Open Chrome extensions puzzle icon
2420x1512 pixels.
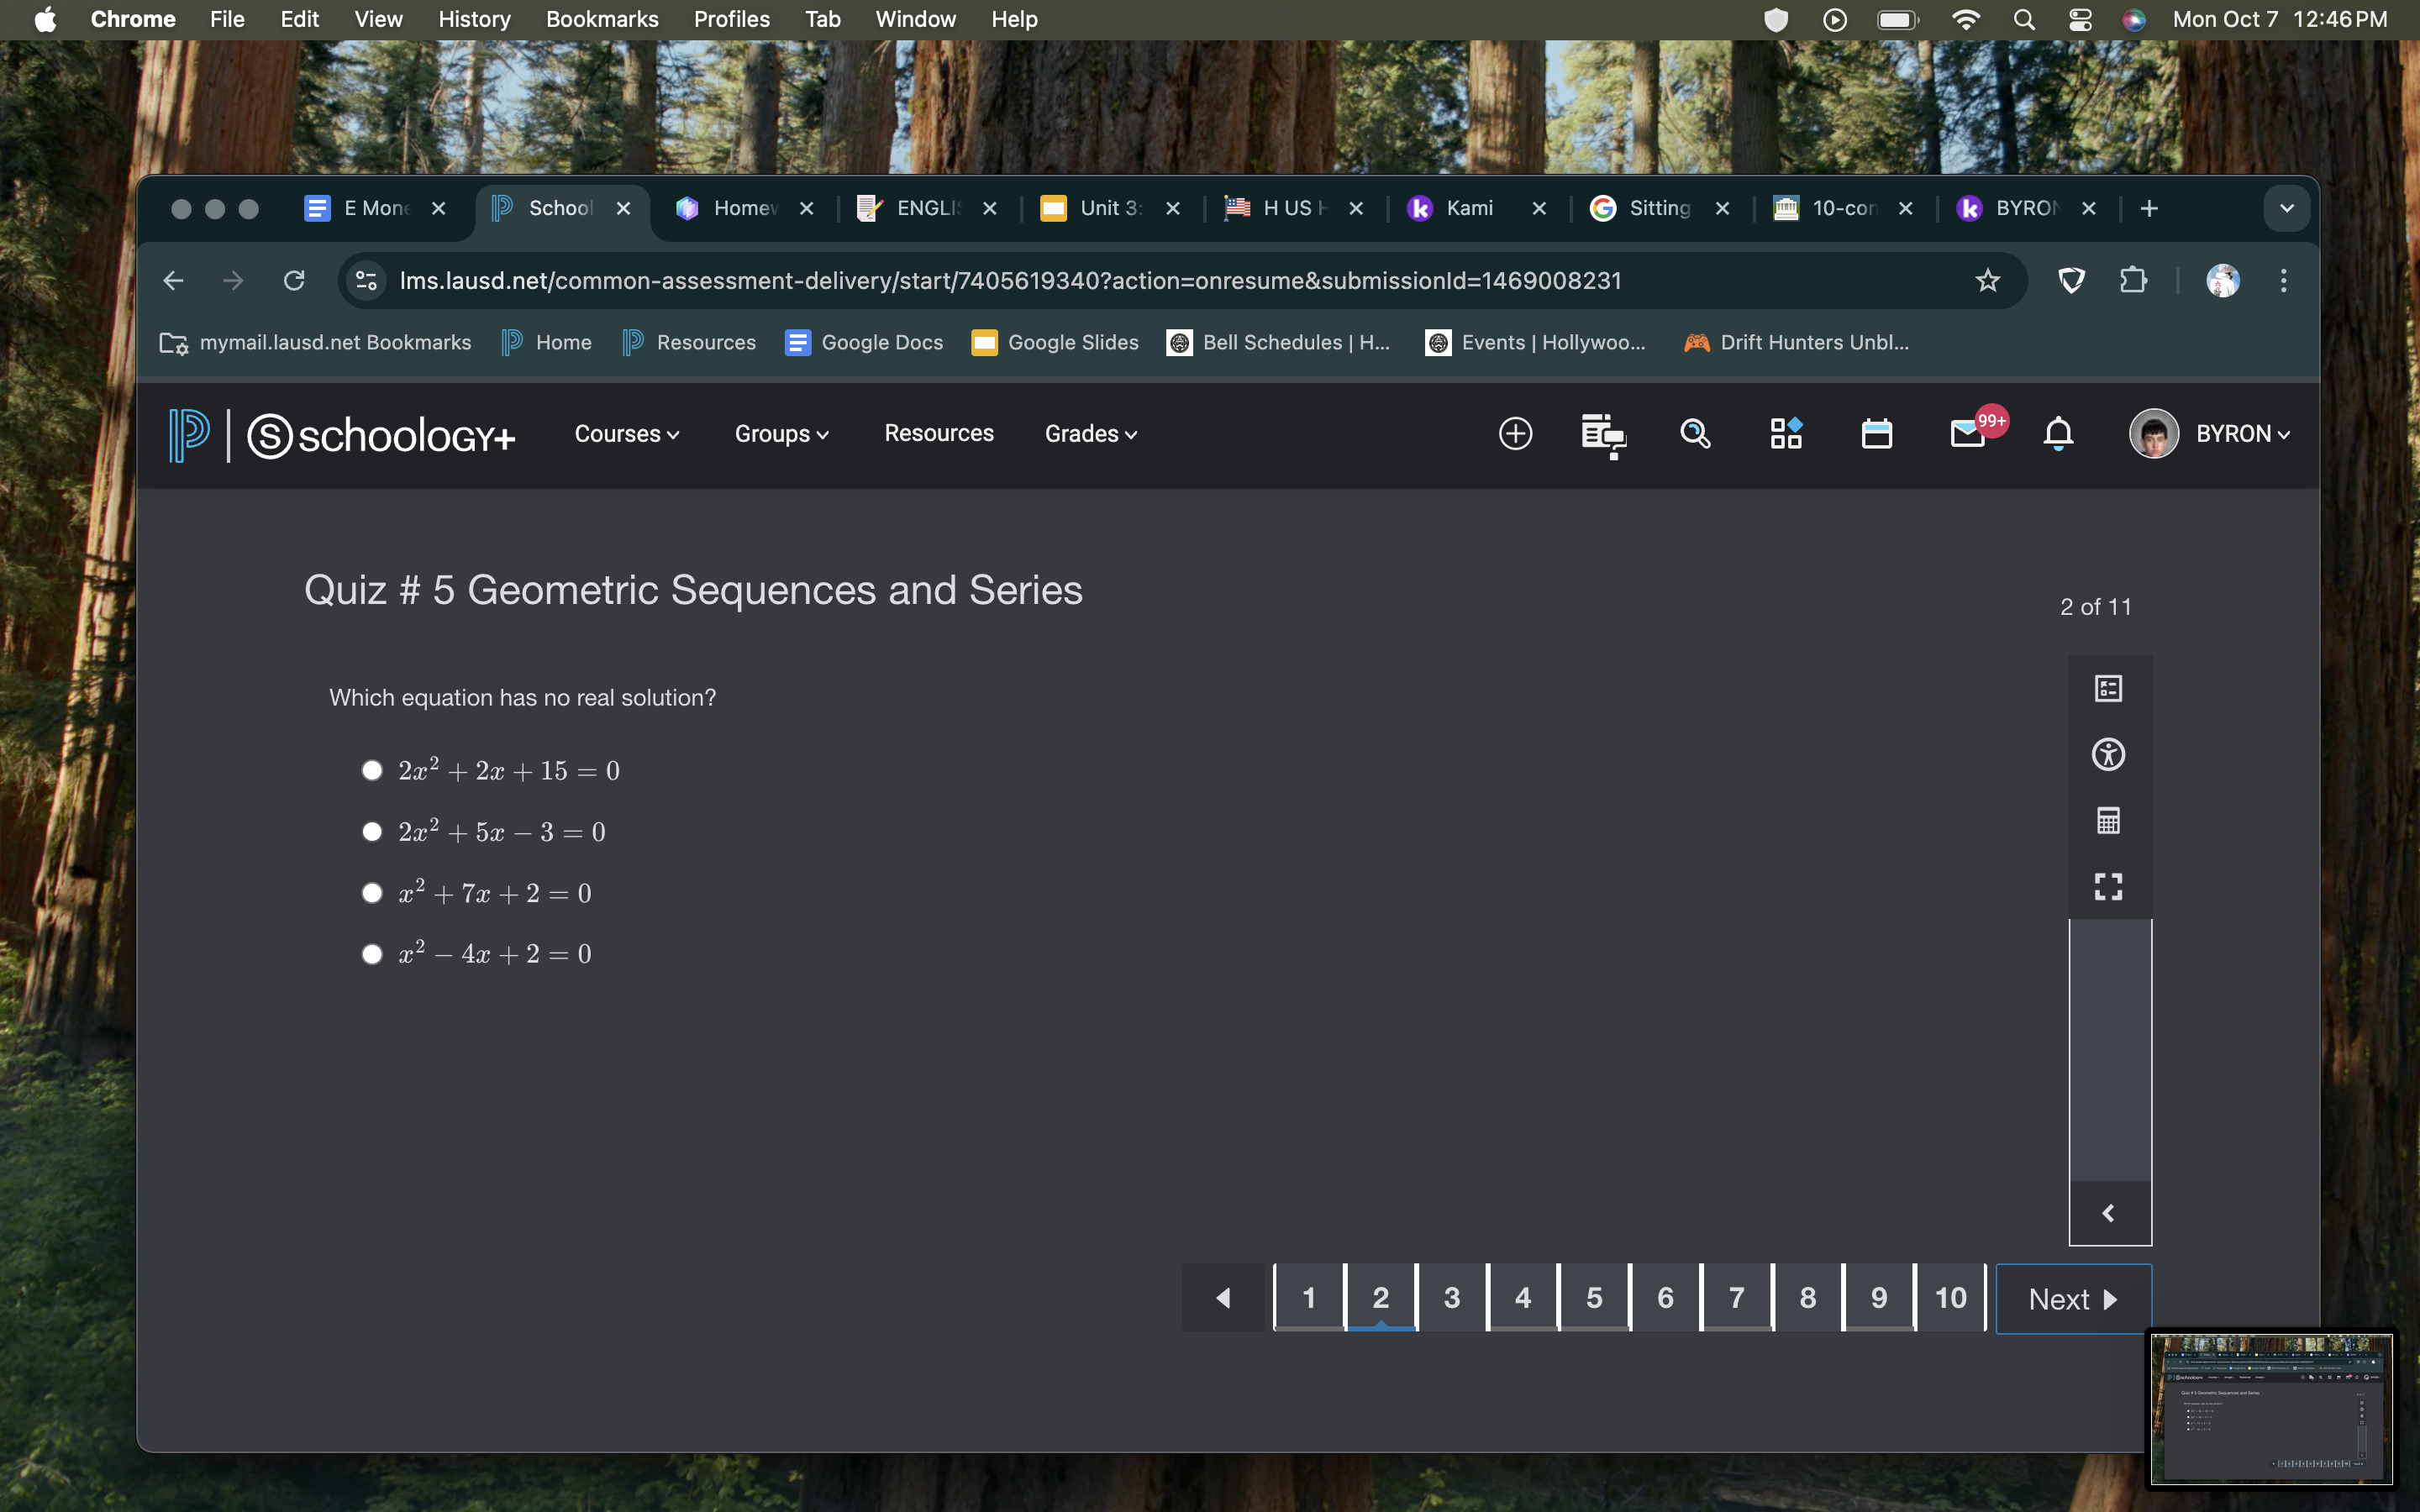click(2133, 281)
